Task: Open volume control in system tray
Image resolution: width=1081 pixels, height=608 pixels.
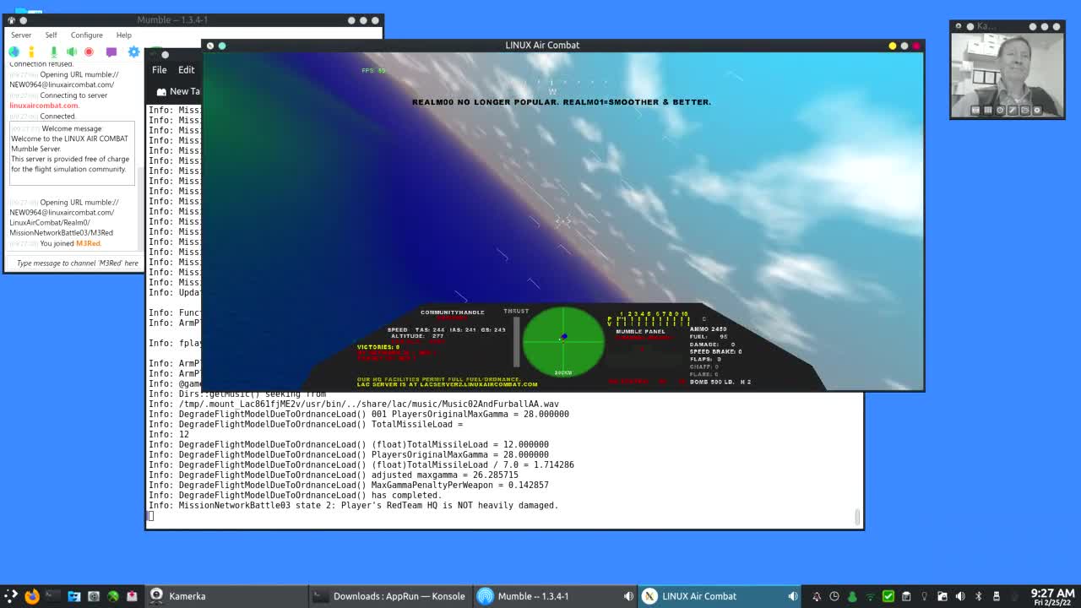Action: point(960,596)
